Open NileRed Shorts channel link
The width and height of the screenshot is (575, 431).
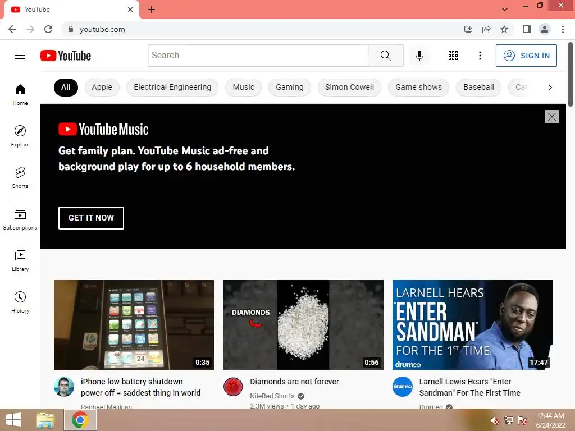point(272,396)
